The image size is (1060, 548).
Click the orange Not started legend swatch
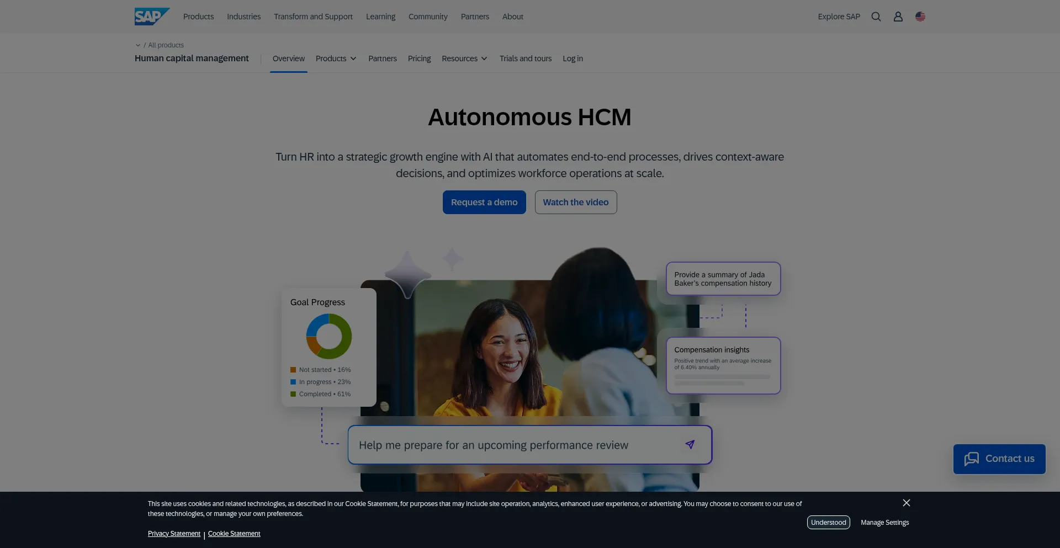click(293, 370)
